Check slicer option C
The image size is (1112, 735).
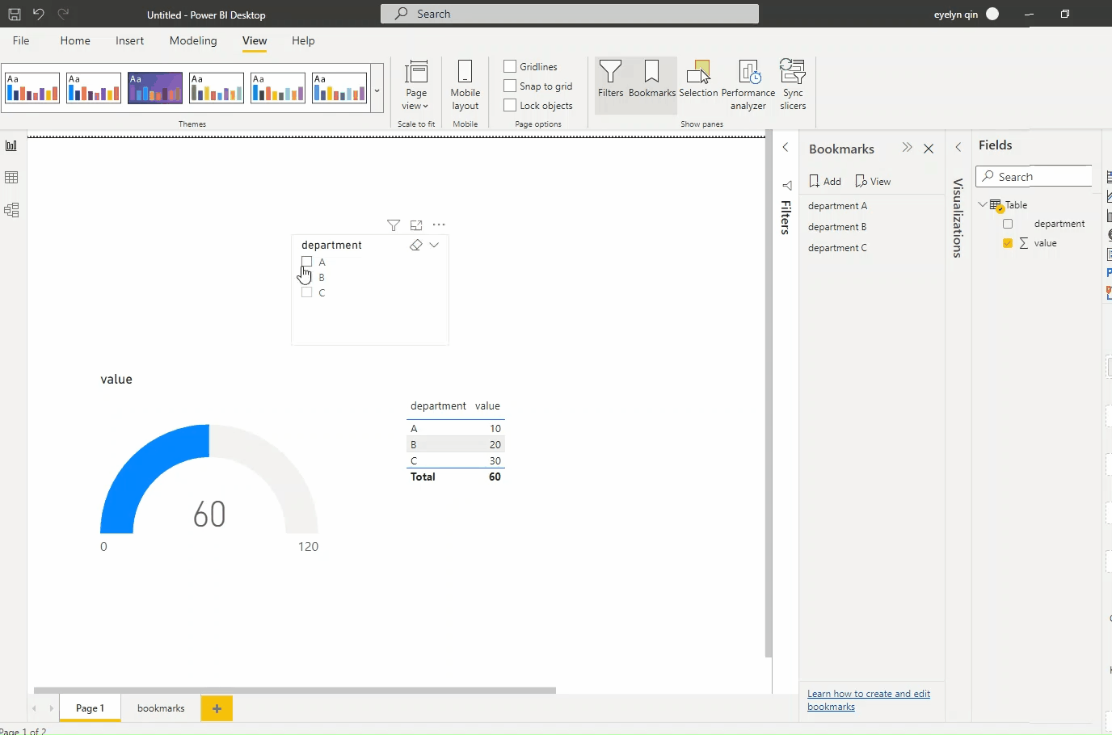(306, 292)
